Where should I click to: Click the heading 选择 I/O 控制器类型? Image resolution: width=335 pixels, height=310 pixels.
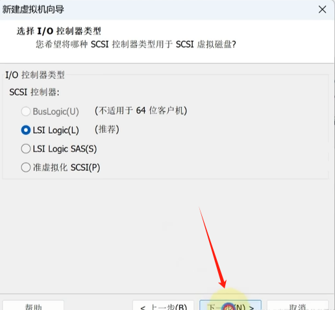(x=59, y=31)
